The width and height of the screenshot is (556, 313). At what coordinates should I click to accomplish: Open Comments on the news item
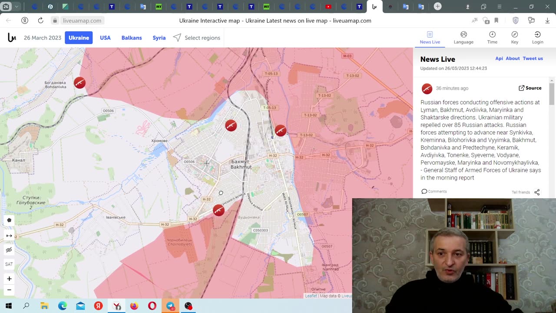pos(434,191)
